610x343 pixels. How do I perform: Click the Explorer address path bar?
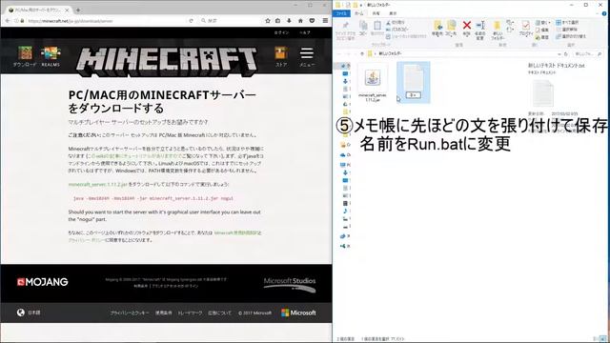point(463,53)
